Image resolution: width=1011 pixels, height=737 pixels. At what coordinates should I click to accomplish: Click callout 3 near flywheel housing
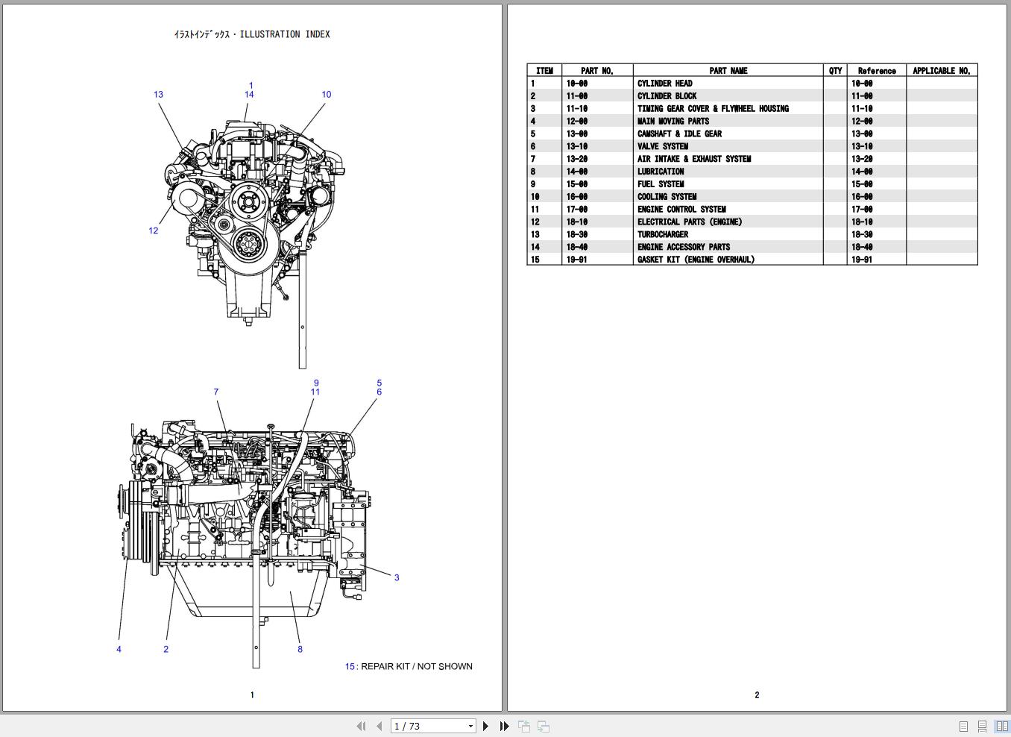pos(397,577)
